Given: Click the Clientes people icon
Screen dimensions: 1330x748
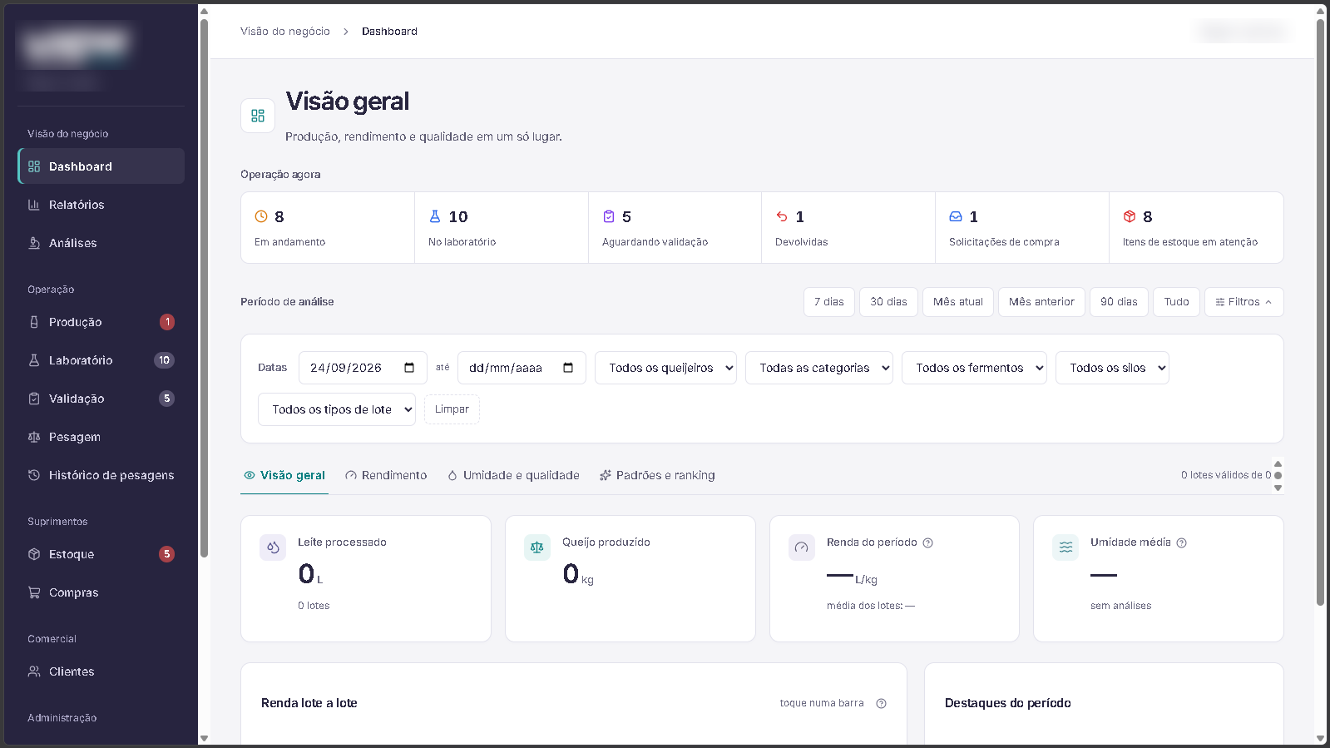Looking at the screenshot, I should click(x=34, y=671).
